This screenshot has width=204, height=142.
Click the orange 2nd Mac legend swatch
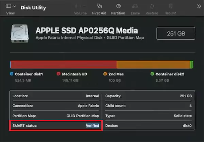[x=105, y=74]
